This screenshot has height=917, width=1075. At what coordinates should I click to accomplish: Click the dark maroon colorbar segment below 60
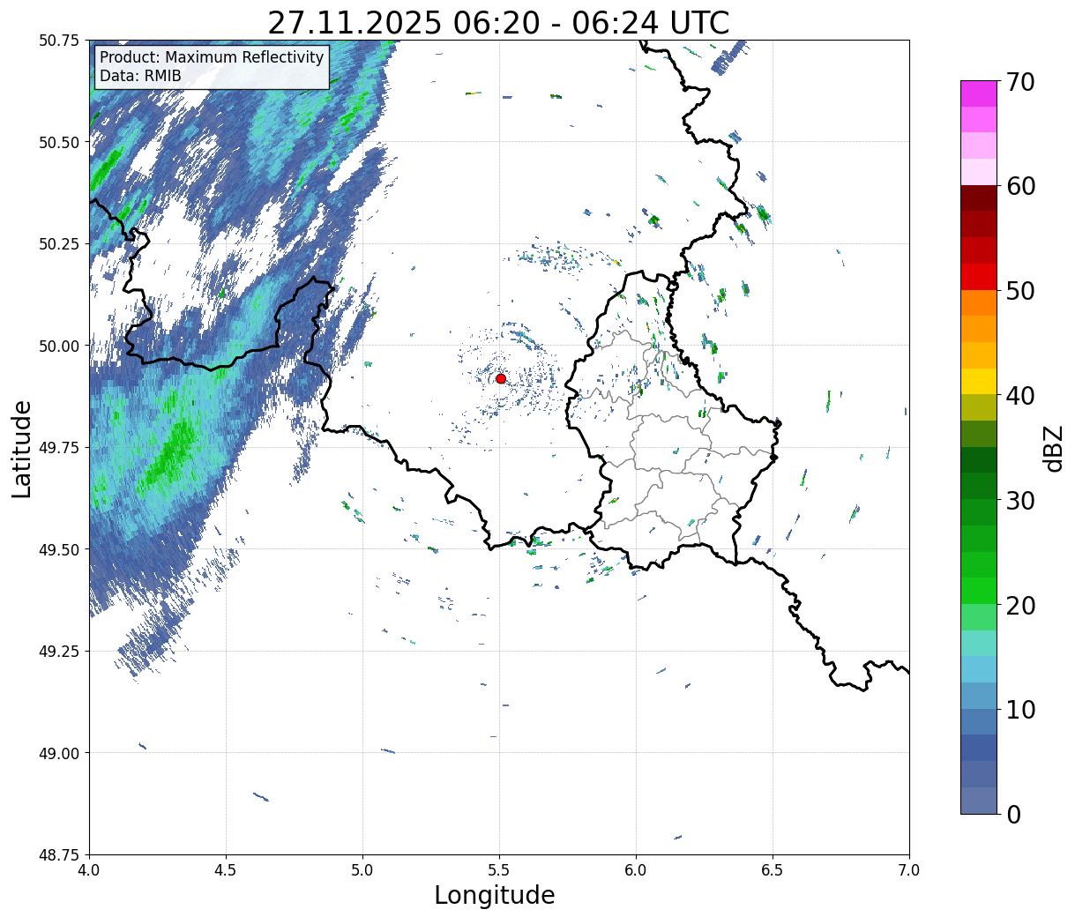[979, 198]
